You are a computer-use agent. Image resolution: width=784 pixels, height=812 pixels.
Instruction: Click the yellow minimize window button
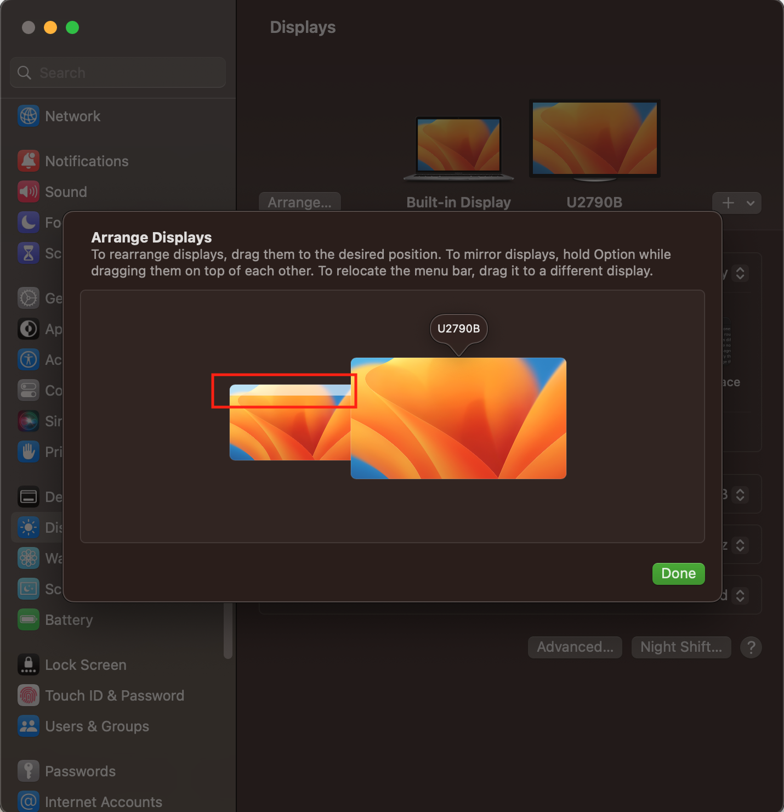click(50, 27)
